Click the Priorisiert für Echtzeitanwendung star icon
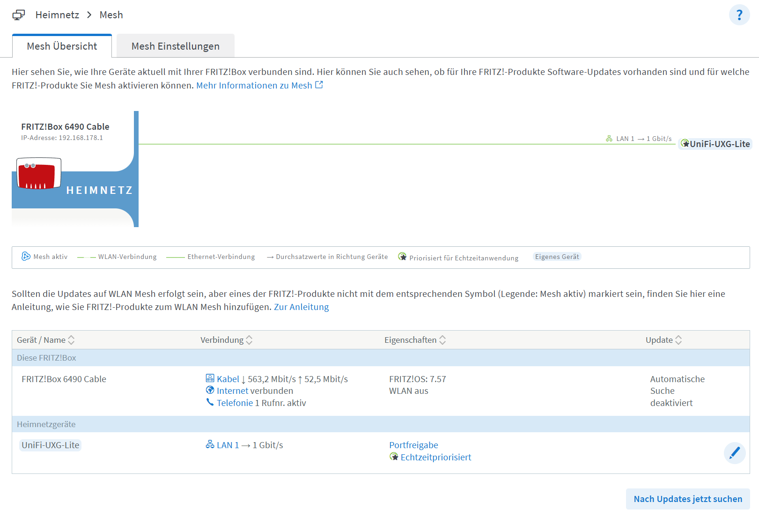 tap(402, 256)
